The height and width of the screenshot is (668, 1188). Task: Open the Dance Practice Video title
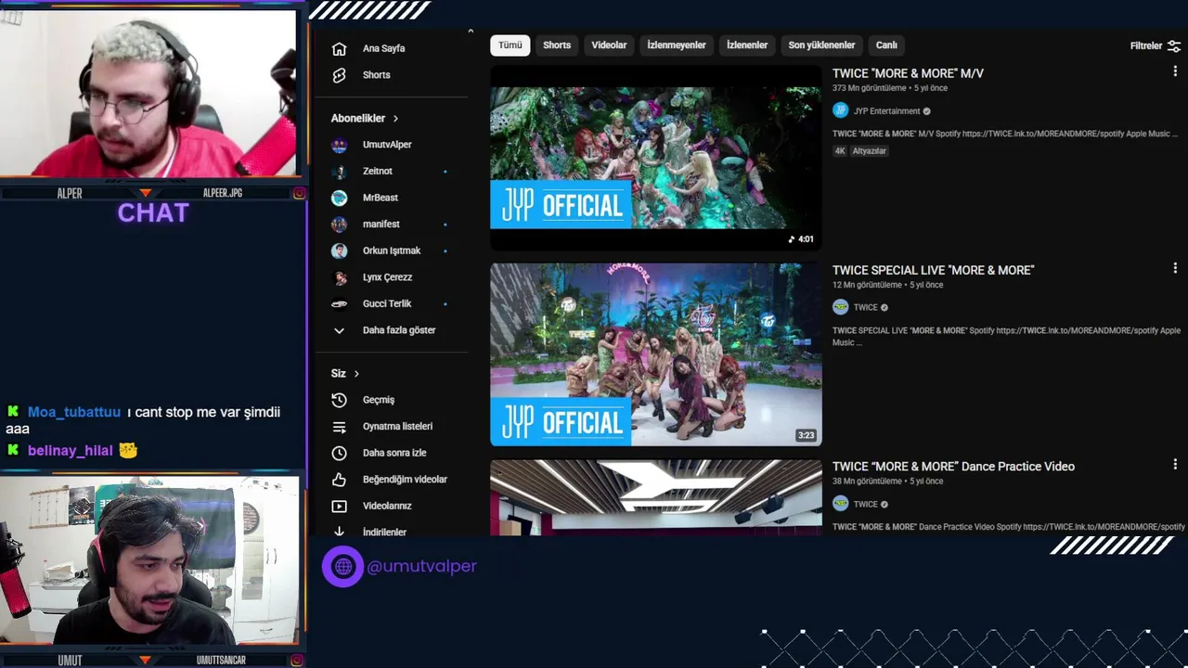[x=953, y=467]
